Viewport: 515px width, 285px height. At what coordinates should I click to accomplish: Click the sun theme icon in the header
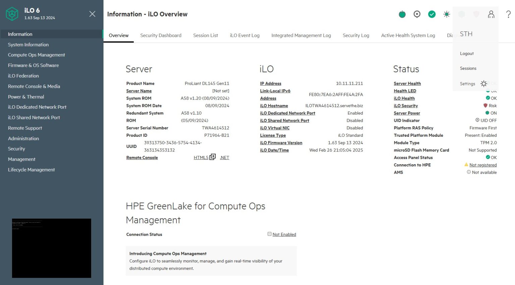click(x=446, y=14)
